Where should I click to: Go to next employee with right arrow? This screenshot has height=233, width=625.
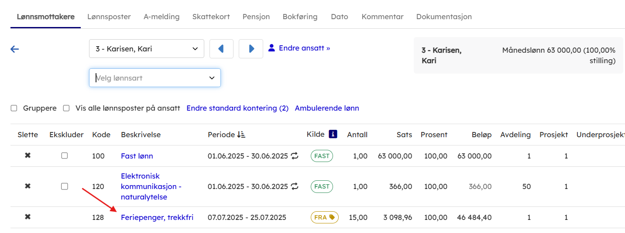(x=251, y=49)
